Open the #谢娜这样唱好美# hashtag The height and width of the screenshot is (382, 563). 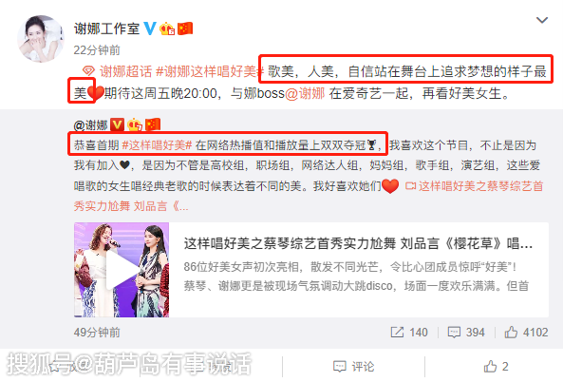coord(210,71)
